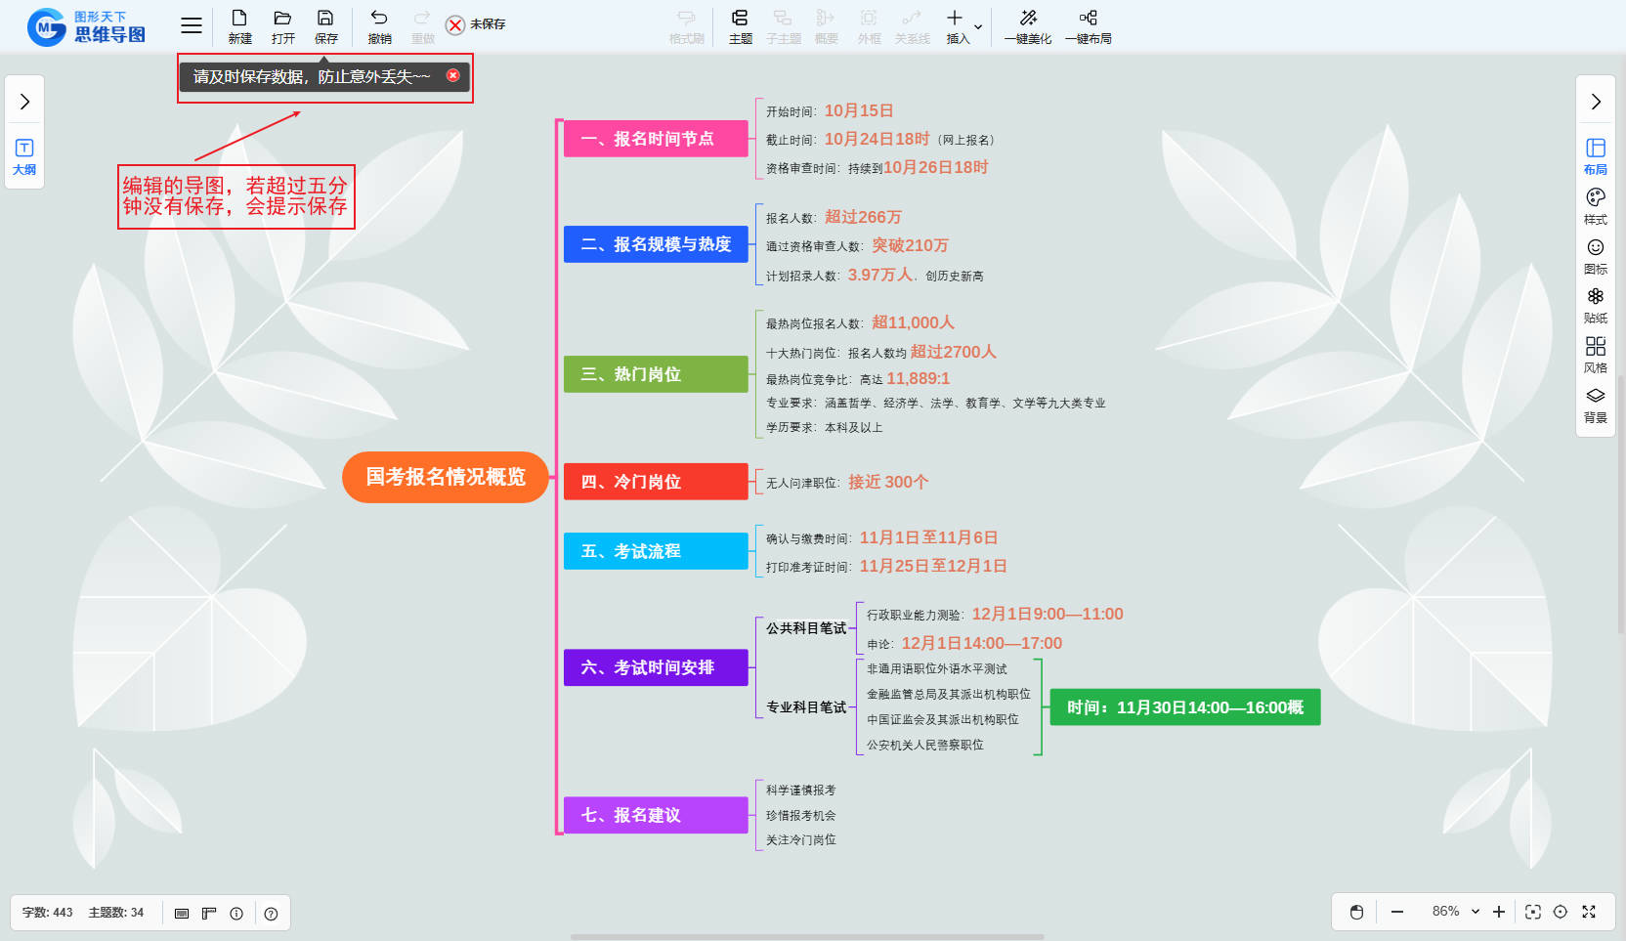Click the zoom in plus button
Image resolution: width=1626 pixels, height=941 pixels.
pos(1499,912)
